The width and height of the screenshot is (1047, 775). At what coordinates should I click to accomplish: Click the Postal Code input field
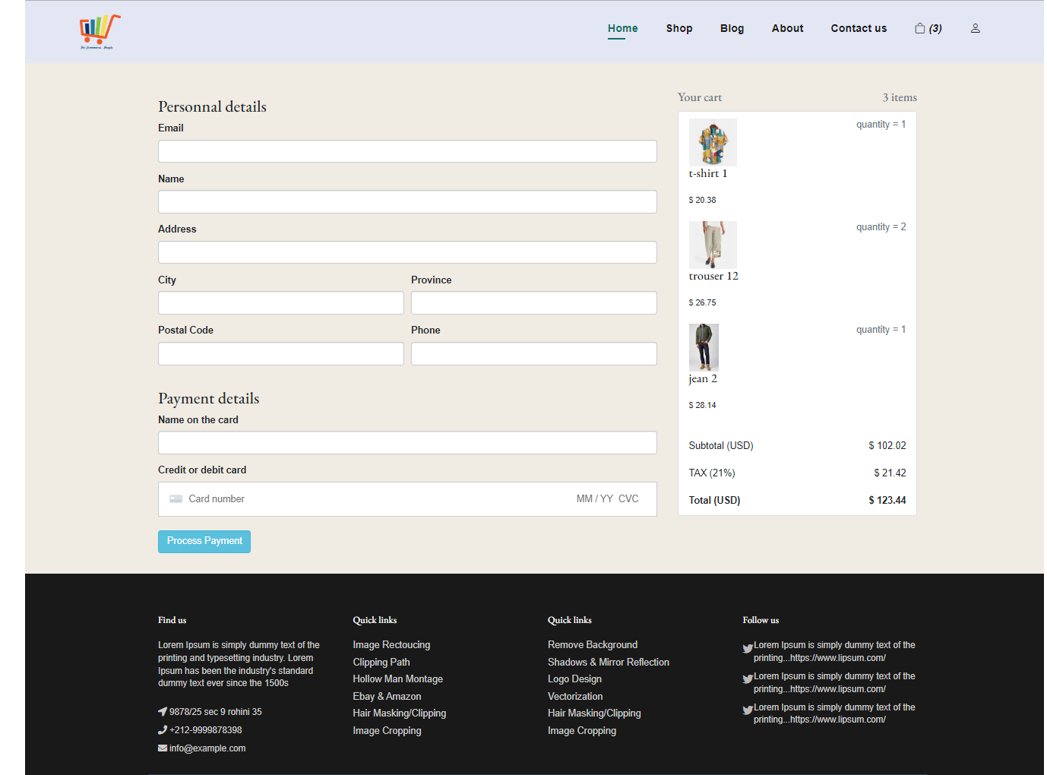click(280, 353)
